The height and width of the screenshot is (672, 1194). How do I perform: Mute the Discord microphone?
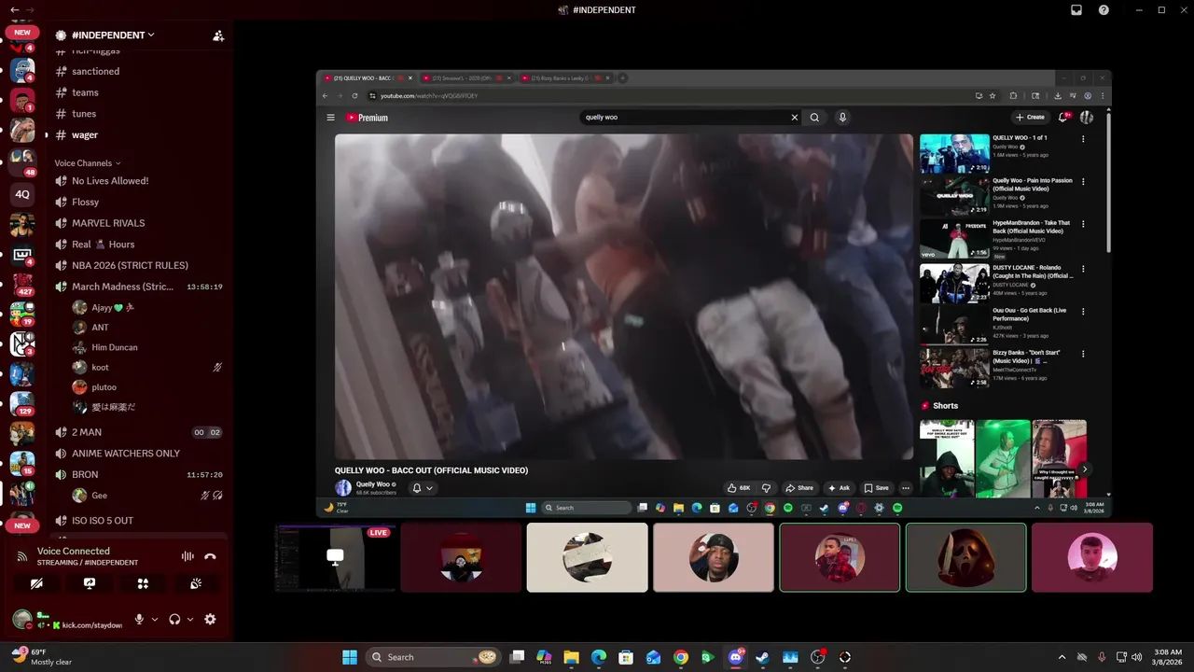(x=139, y=619)
